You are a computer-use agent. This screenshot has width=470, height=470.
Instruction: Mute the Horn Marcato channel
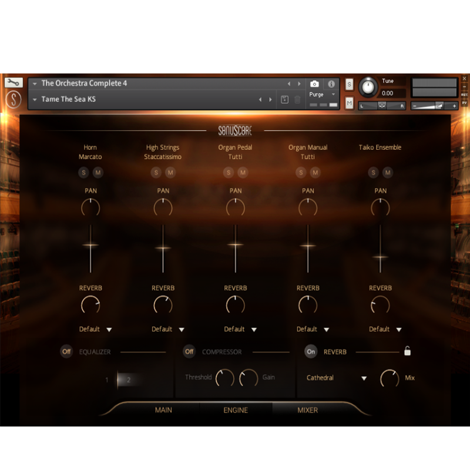(98, 173)
